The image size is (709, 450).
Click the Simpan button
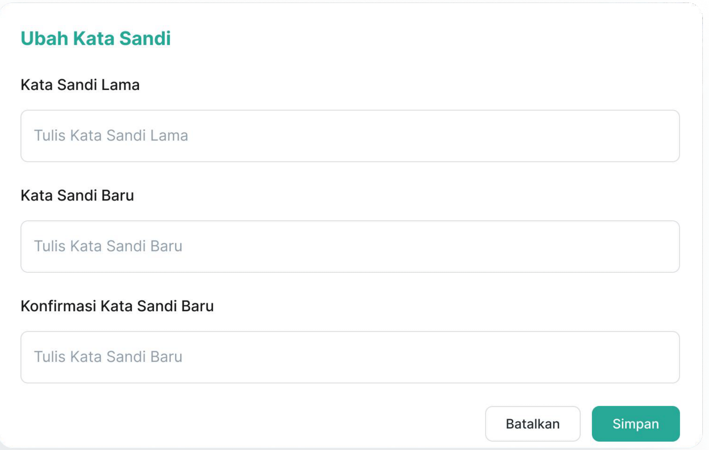(x=636, y=424)
